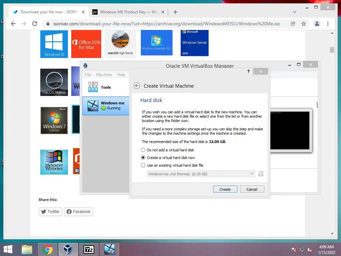Select Do not add a virtual hard disk
341x256 pixels.
168,150
